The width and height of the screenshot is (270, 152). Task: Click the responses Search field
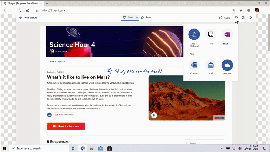point(205,143)
